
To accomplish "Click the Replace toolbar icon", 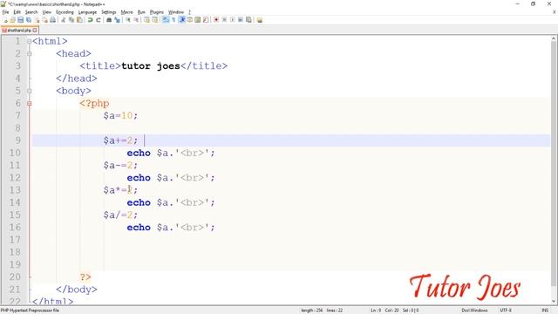I will click(x=117, y=20).
